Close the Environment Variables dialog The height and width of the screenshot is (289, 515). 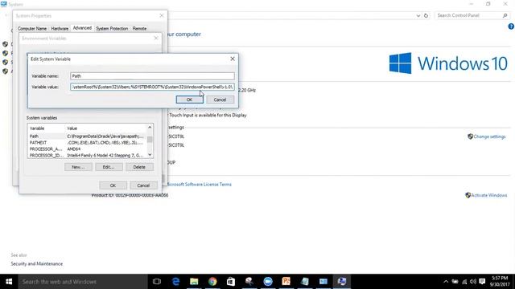click(x=156, y=39)
